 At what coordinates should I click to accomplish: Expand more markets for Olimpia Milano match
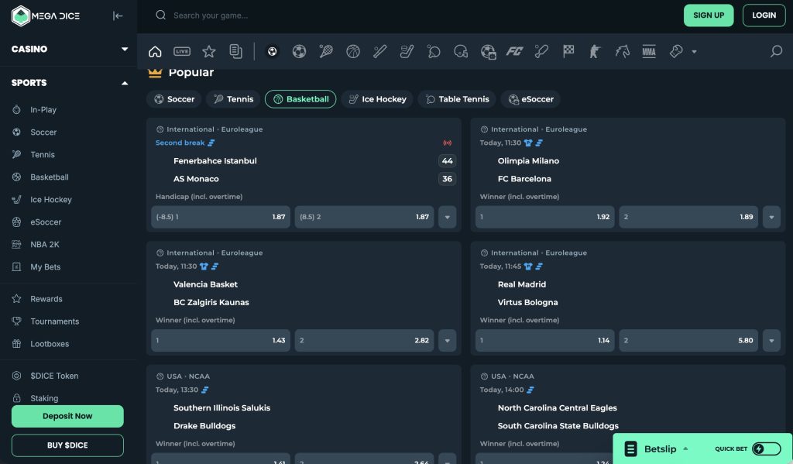point(771,217)
